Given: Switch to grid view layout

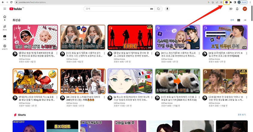Looking at the screenshot, I should pos(239,20).
